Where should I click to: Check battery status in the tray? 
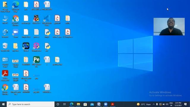(164, 104)
